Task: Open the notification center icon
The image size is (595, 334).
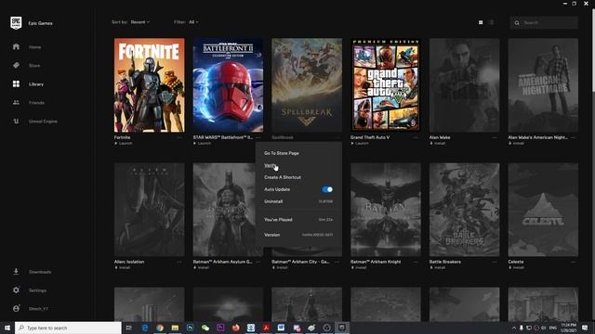Action: tap(585, 328)
